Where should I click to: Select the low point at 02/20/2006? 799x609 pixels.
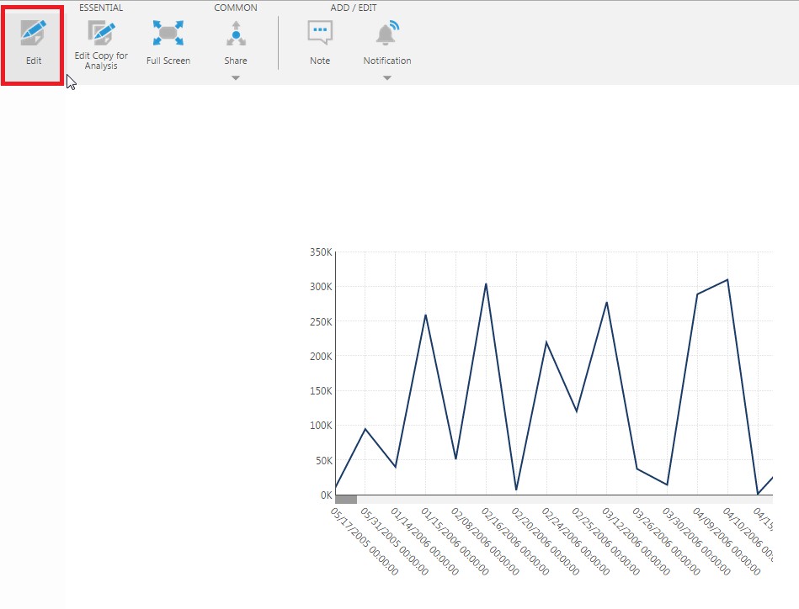click(x=516, y=490)
